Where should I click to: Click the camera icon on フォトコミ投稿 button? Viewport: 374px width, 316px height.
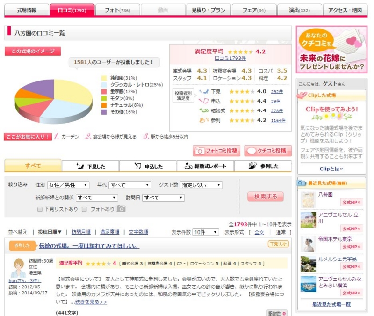click(199, 151)
